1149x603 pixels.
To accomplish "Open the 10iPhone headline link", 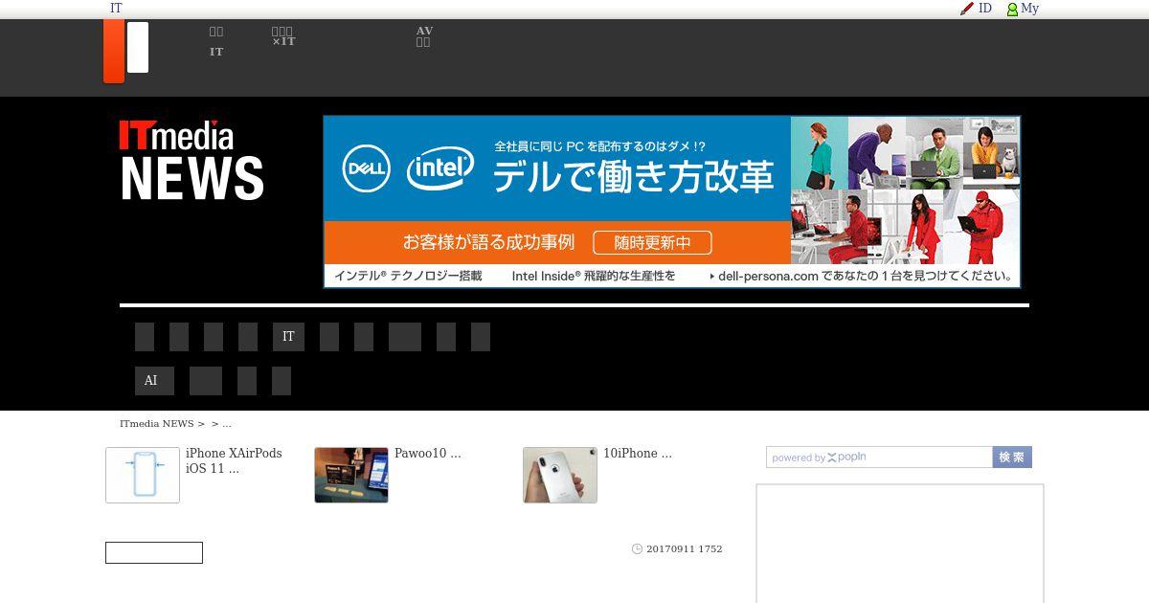I will pyautogui.click(x=638, y=454).
